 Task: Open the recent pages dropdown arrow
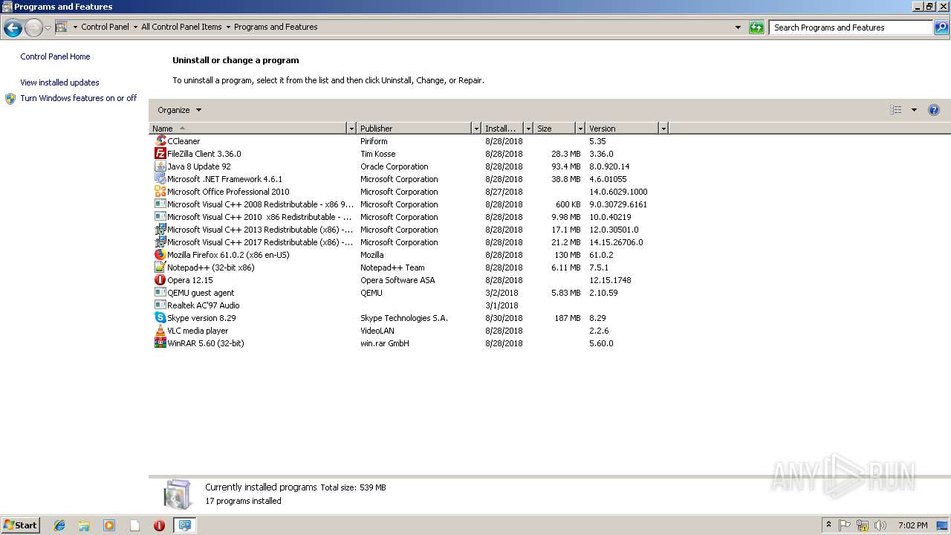[48, 28]
